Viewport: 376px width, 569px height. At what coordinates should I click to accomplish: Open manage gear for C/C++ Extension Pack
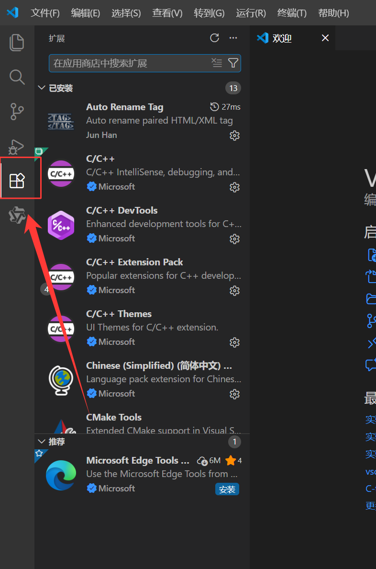coord(234,291)
